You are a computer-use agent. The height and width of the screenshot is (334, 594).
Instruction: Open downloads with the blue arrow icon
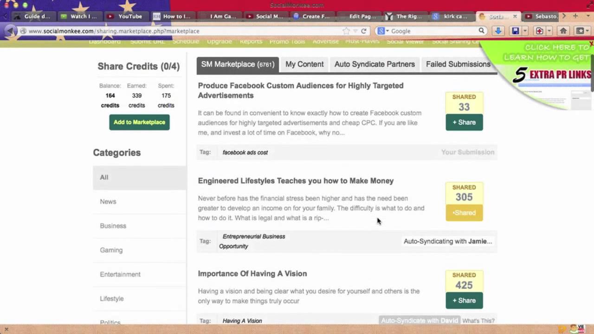coord(498,31)
